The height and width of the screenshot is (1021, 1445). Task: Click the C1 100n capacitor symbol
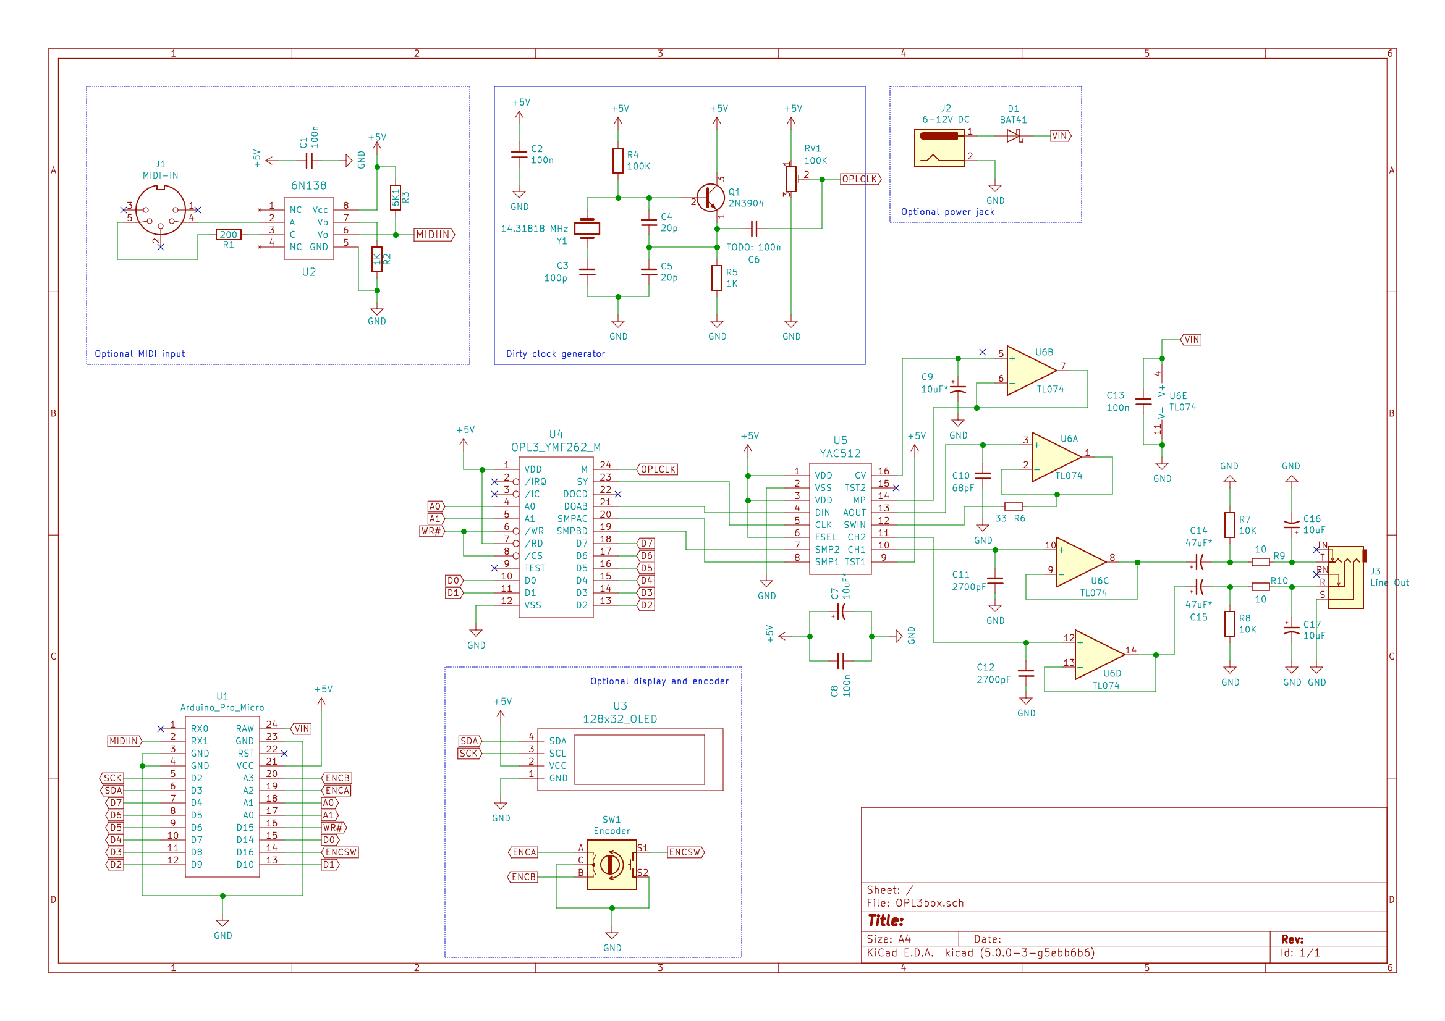click(309, 161)
